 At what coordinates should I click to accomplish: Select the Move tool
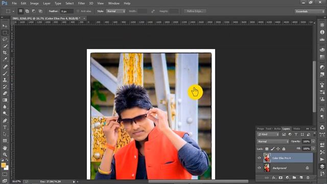(x=5, y=26)
